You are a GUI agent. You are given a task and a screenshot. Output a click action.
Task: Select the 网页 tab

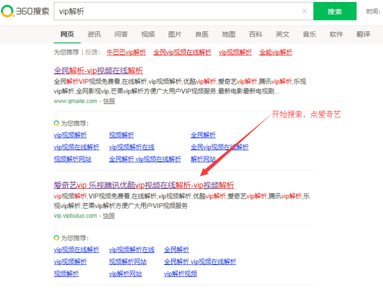(x=67, y=34)
